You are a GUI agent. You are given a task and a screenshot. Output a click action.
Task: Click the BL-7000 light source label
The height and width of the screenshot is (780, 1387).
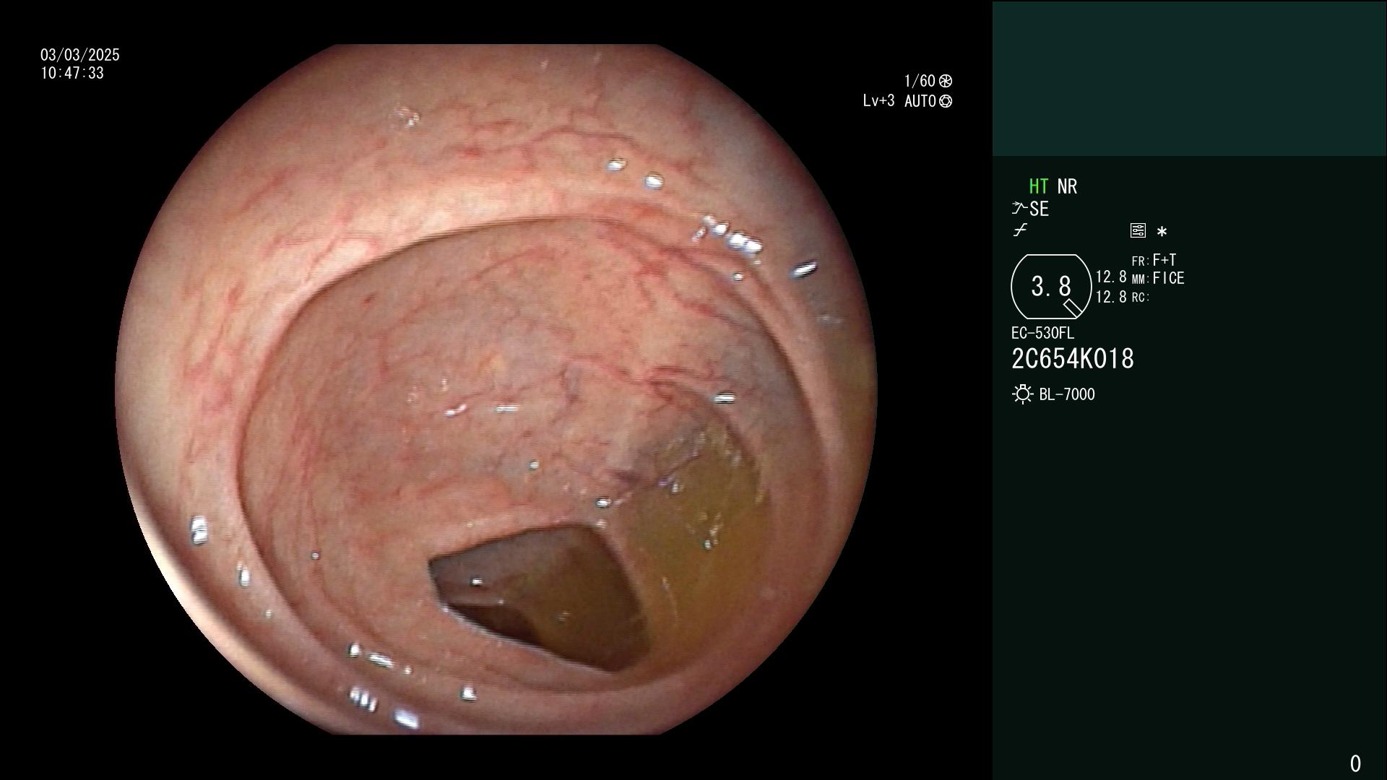tap(1067, 394)
